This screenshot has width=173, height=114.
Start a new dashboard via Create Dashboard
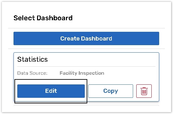[x=86, y=38]
